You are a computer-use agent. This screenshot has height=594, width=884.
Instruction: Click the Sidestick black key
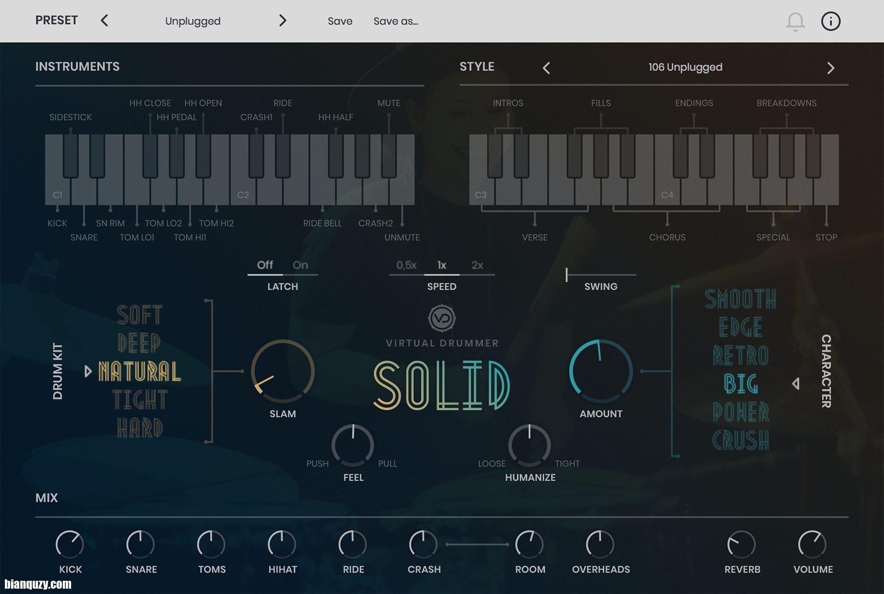point(71,156)
